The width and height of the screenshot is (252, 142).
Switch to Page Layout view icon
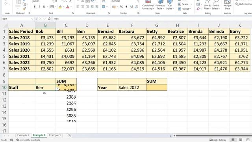pyautogui.click(x=241, y=140)
